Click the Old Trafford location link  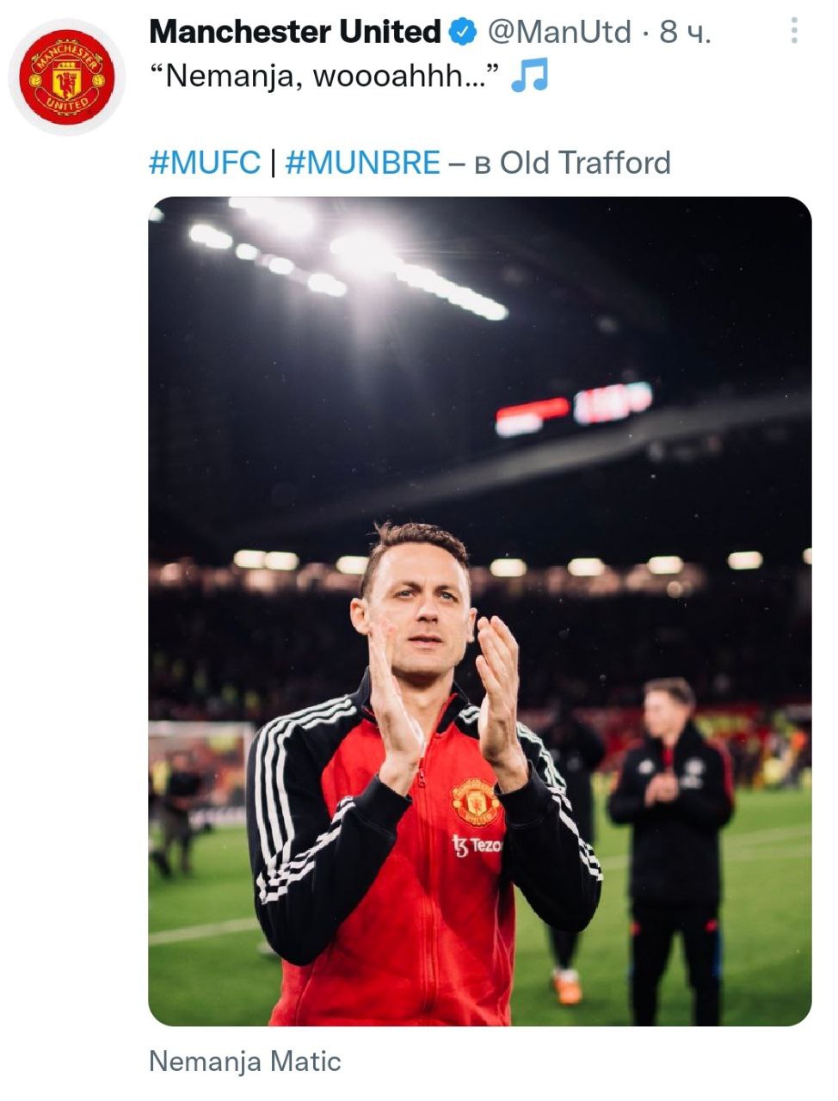pos(585,163)
